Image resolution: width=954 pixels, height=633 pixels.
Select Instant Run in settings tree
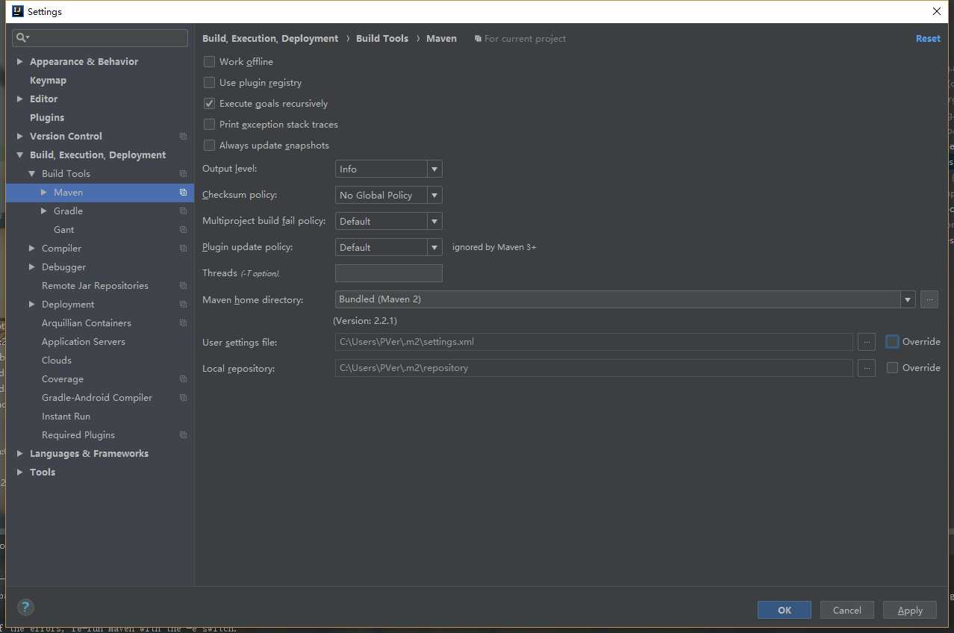[x=66, y=416]
